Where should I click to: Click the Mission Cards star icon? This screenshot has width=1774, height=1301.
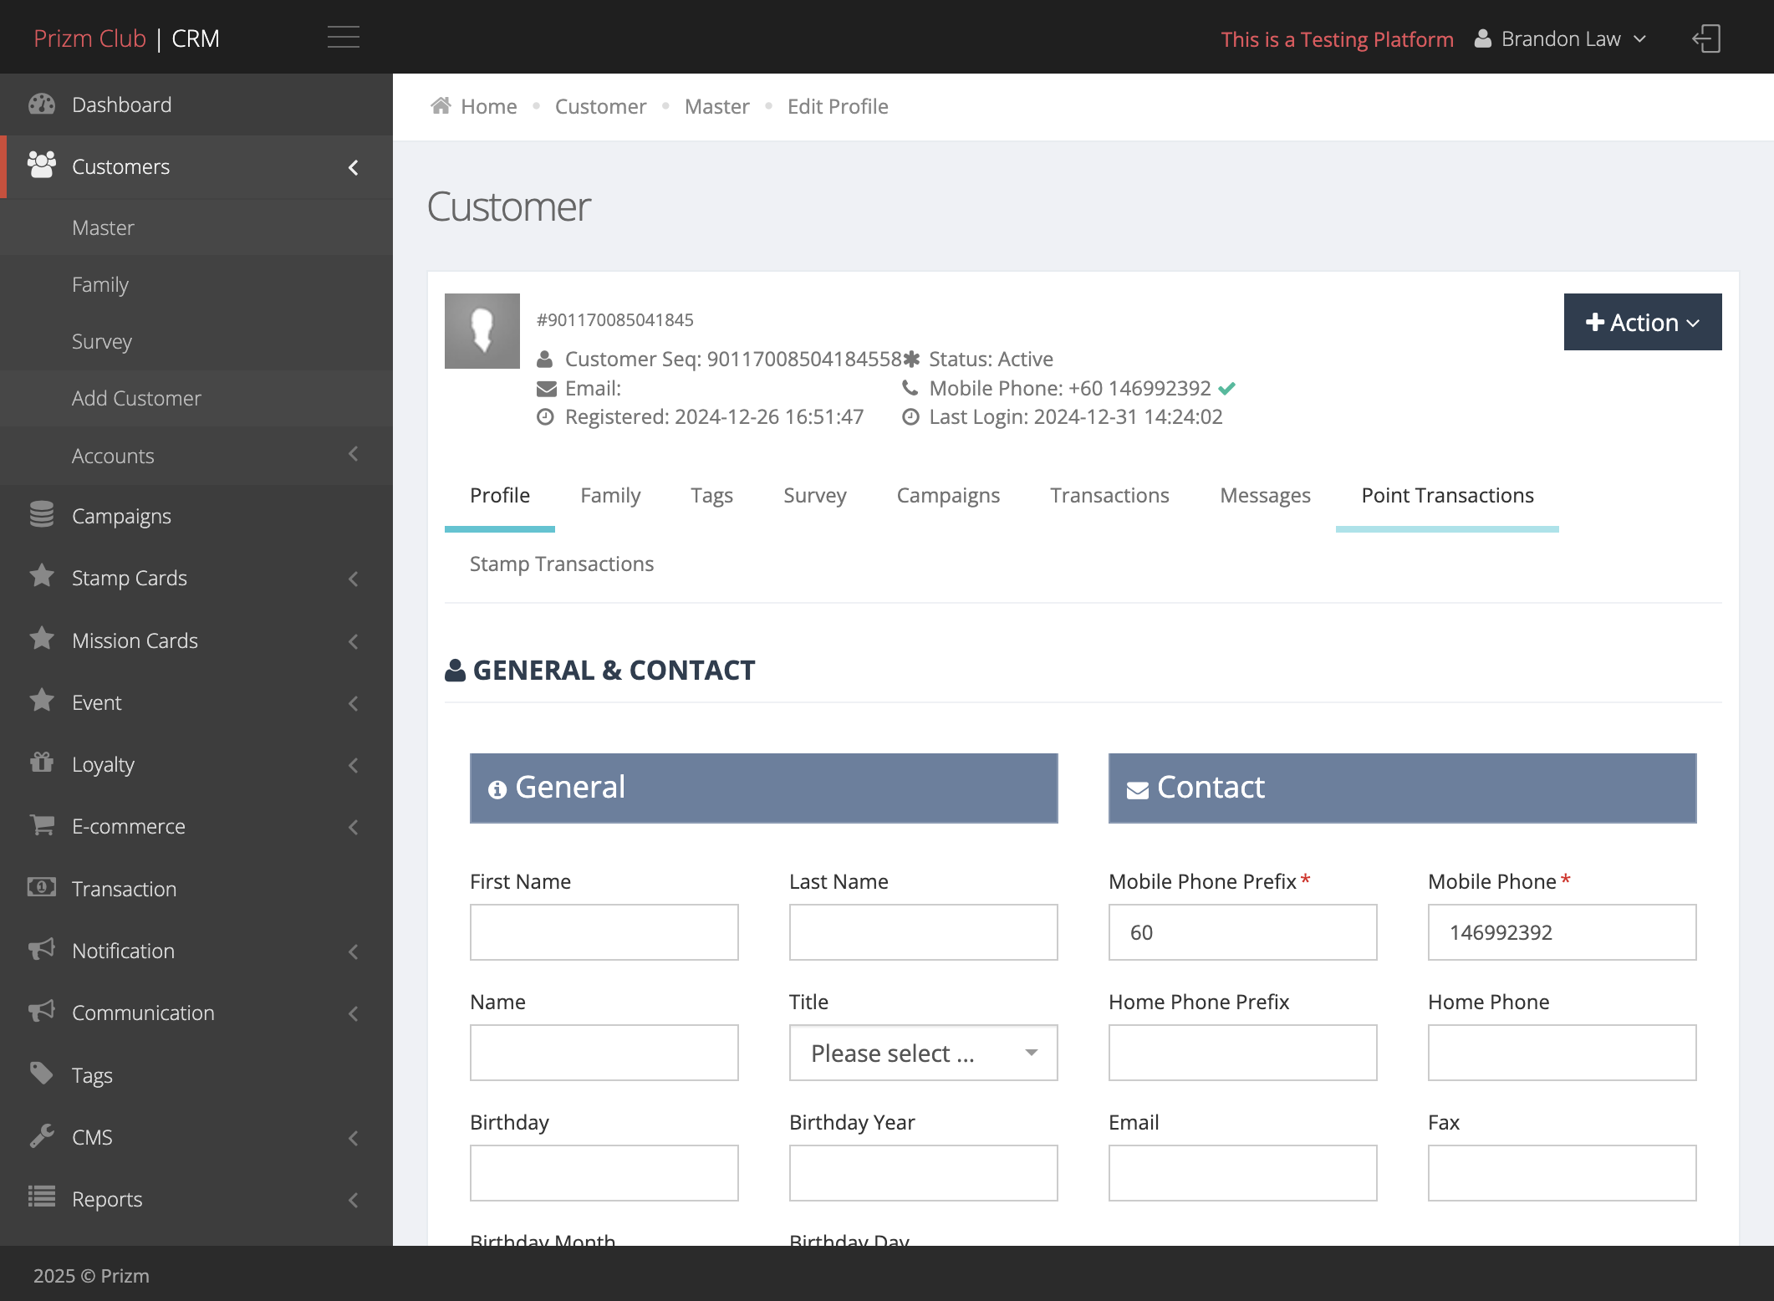coord(42,639)
